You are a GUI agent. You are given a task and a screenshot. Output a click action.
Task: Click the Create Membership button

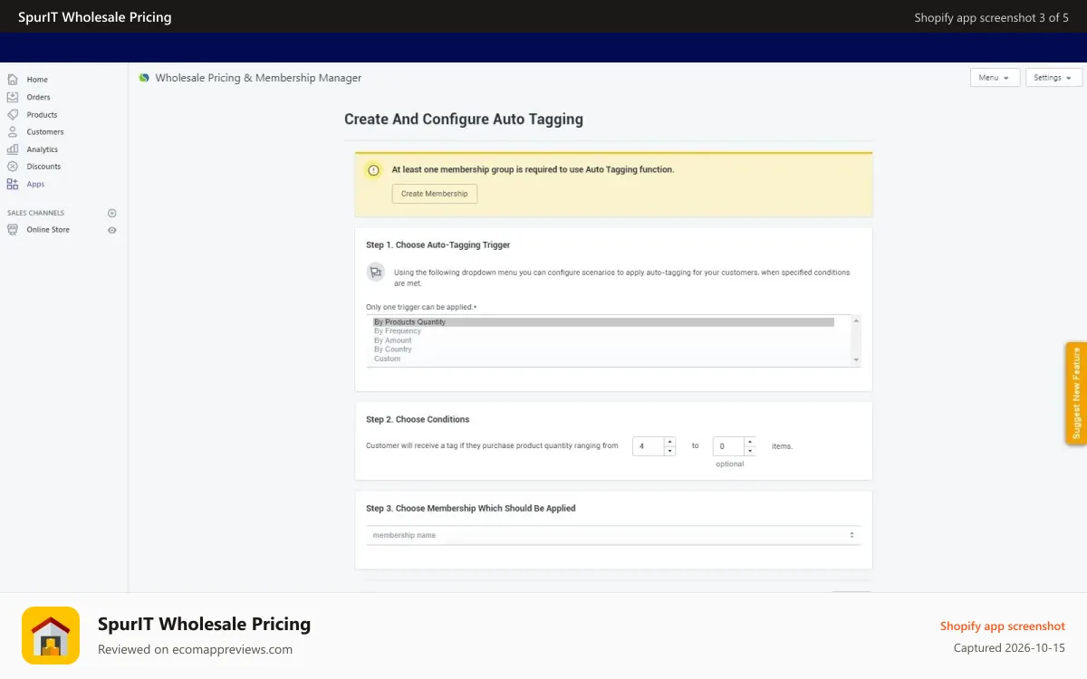(x=435, y=194)
